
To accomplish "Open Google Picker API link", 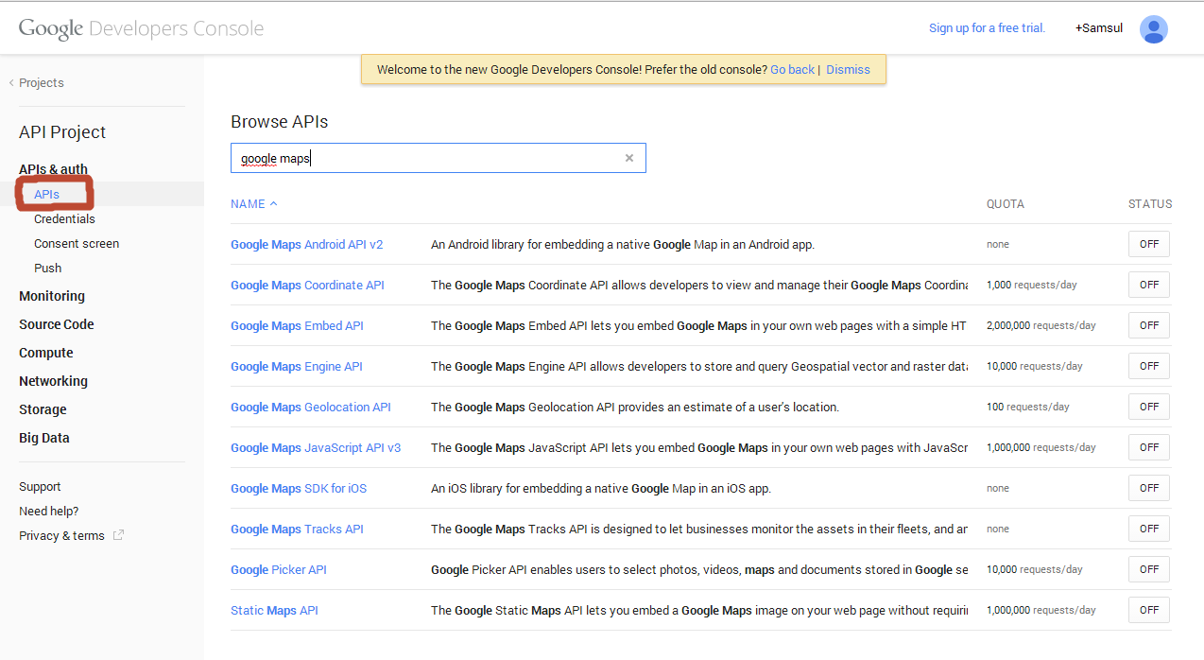I will pos(279,569).
